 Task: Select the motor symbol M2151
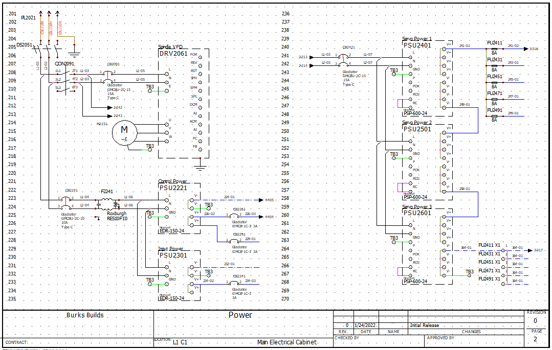pyautogui.click(x=124, y=133)
